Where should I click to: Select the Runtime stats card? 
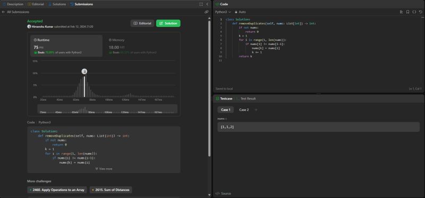(66, 46)
